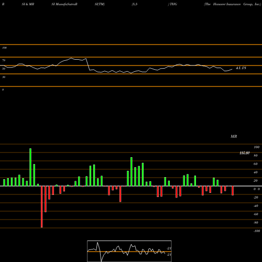This screenshot has height=262, width=262.
Task: Click the 30 level label on RSI axis
Action: pos(4,77)
